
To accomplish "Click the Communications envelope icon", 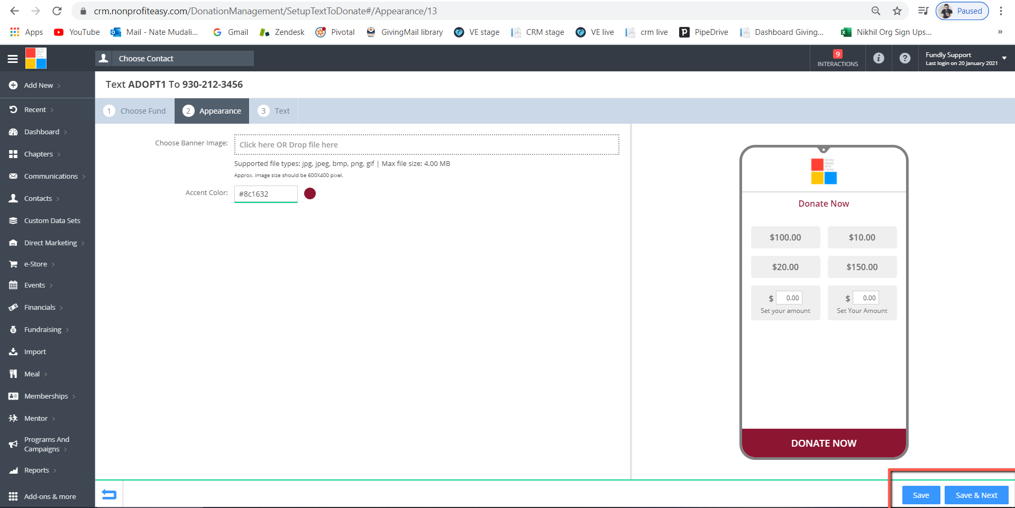I will click(13, 176).
